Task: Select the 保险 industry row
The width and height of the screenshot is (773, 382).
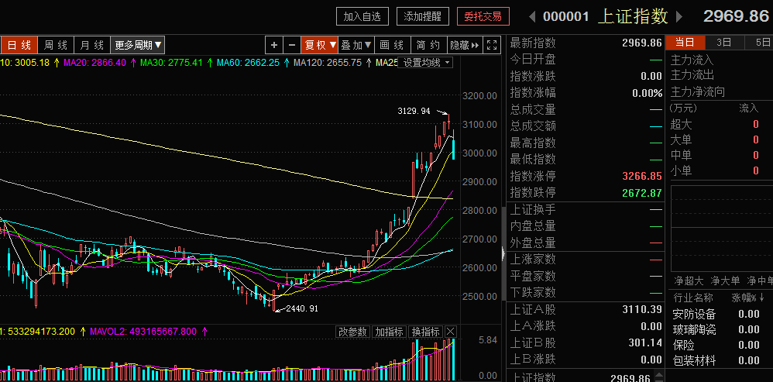Action: pyautogui.click(x=720, y=345)
